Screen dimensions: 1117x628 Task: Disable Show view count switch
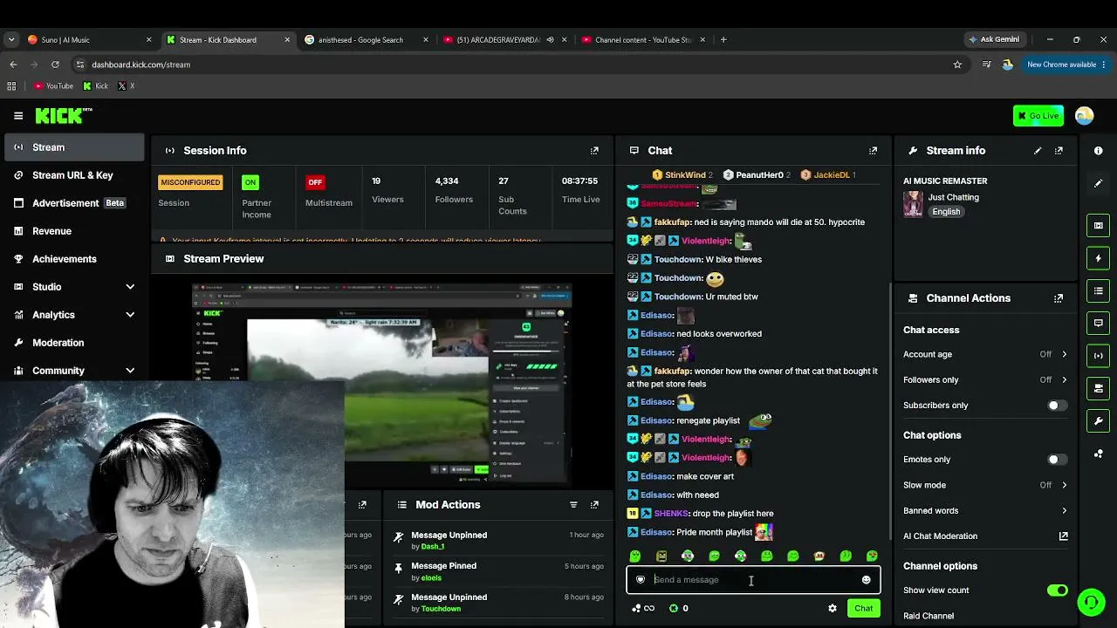click(x=1057, y=590)
